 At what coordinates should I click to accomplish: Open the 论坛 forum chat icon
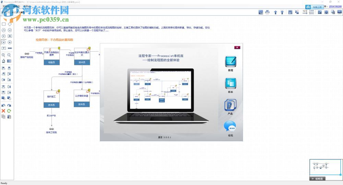coord(230,126)
